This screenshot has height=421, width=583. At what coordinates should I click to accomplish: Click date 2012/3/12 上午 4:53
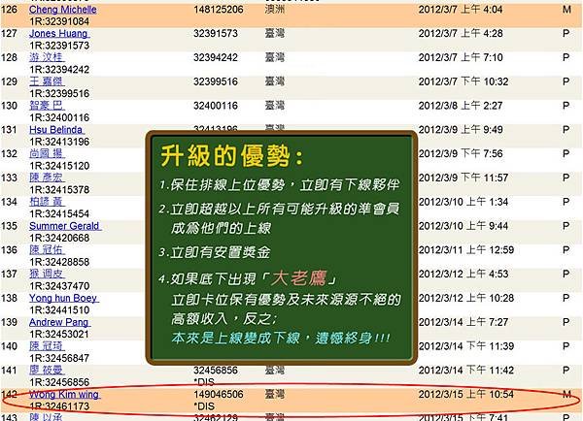(x=463, y=274)
